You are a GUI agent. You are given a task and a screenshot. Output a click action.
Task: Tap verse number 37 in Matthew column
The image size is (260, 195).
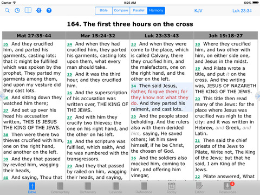tap(6, 110)
